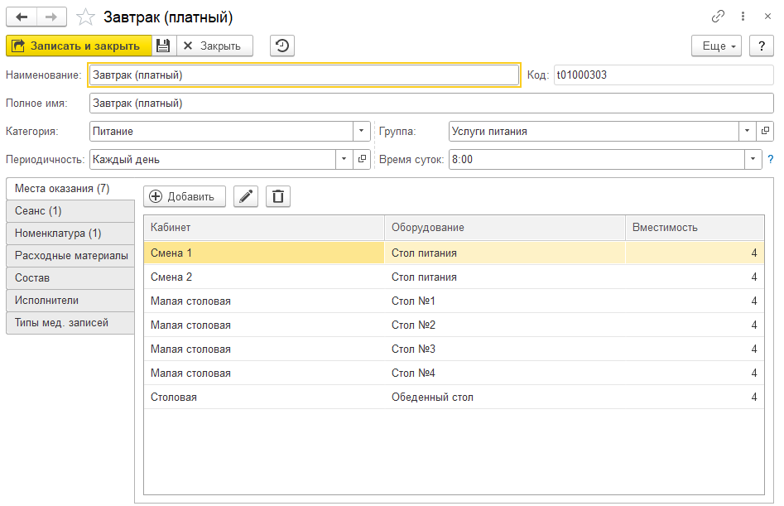Viewport: 784px width, 506px height.
Task: Click the Добавить button
Action: click(185, 196)
